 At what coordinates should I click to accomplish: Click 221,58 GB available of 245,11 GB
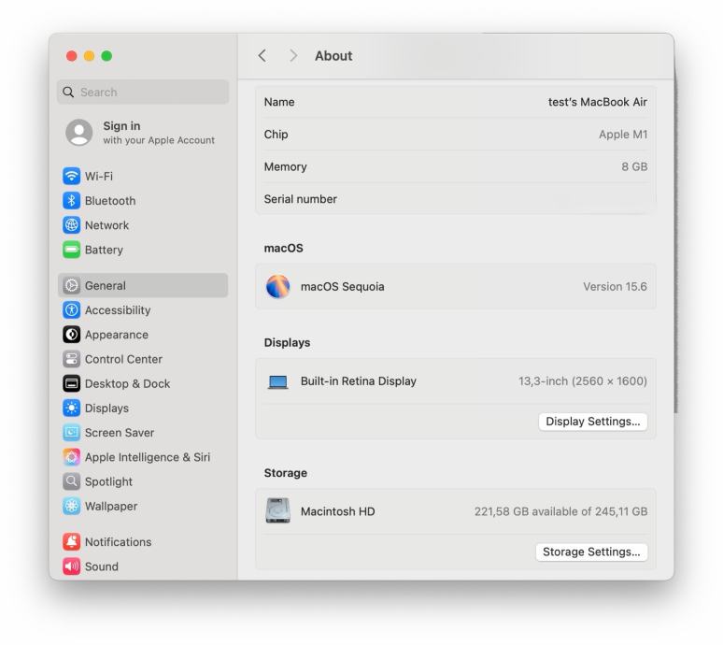click(560, 511)
